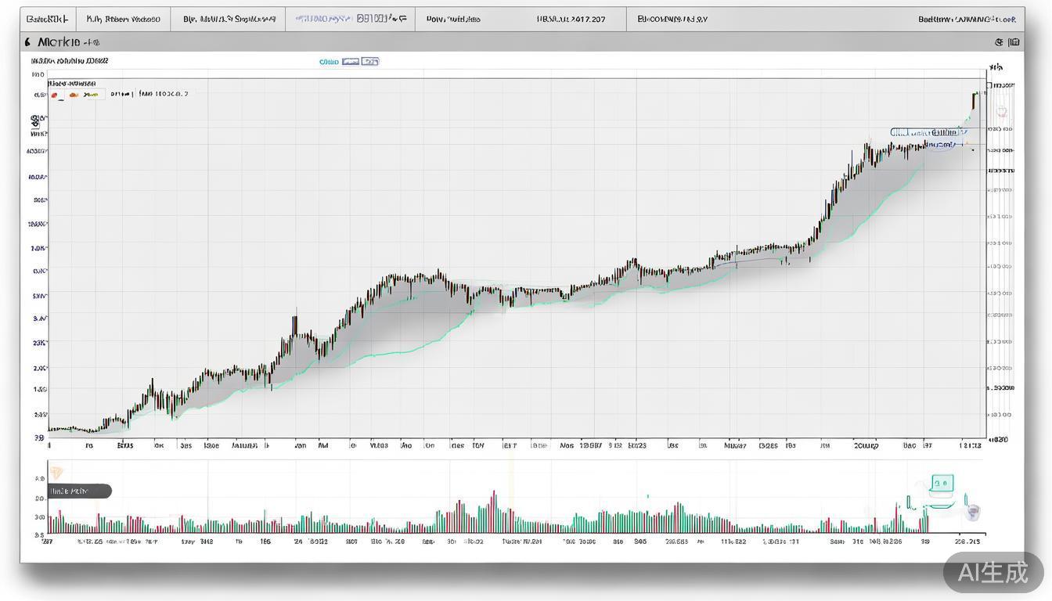Toggle the second small box beside the cyan label
The height and width of the screenshot is (601, 1052).
click(370, 61)
